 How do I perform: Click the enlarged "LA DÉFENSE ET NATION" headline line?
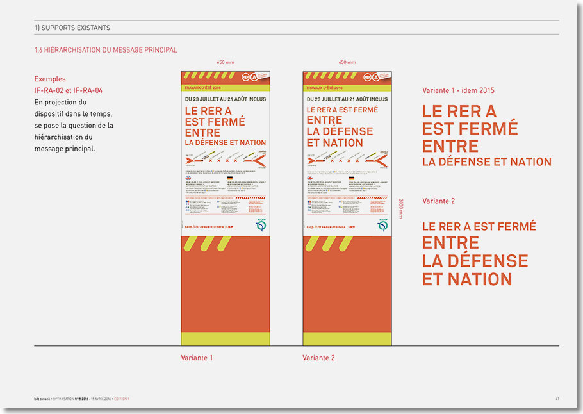(487, 161)
